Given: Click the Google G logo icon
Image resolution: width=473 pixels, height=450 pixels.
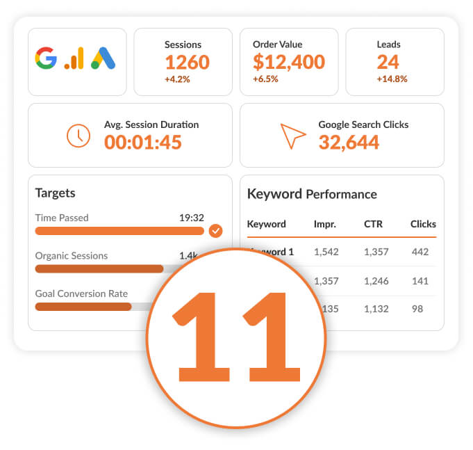Looking at the screenshot, I should (46, 58).
